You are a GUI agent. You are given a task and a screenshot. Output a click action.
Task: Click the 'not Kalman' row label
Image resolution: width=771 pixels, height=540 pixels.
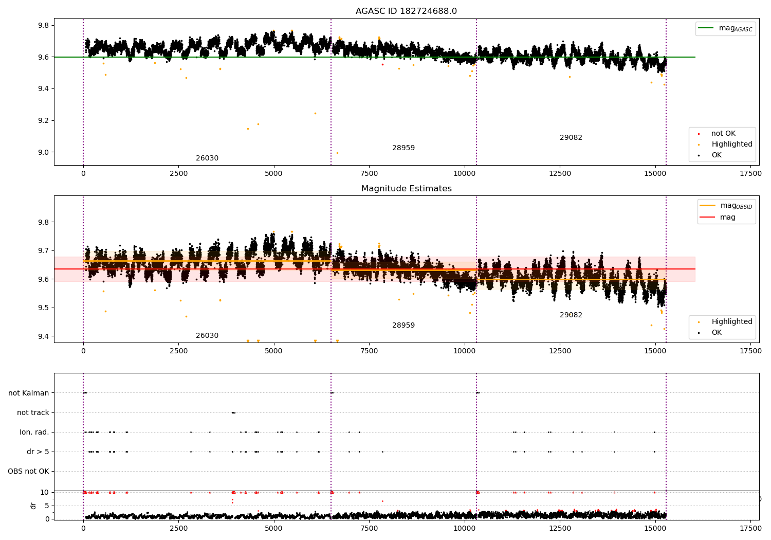tap(29, 393)
